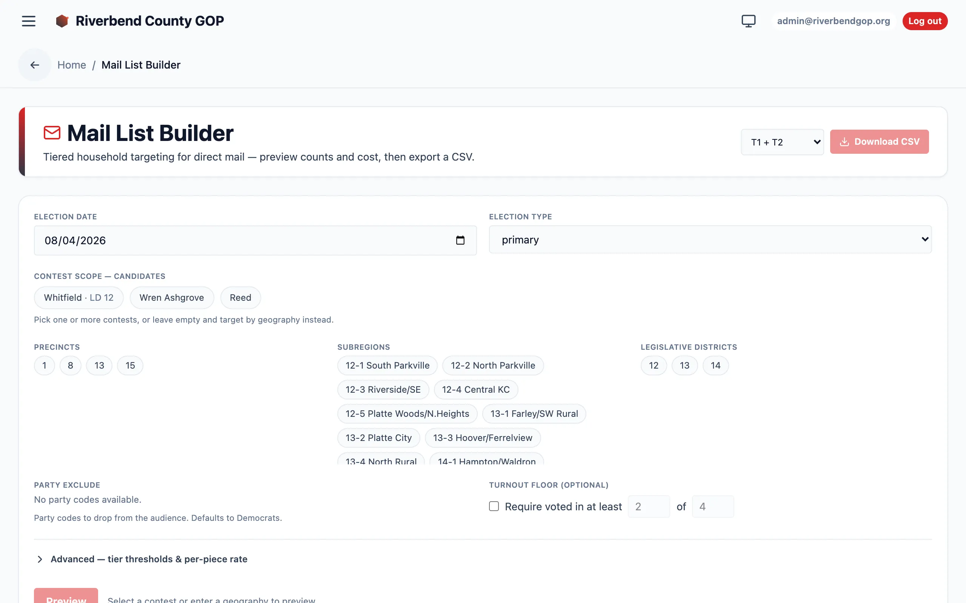Image resolution: width=966 pixels, height=603 pixels.
Task: Select the Whitfield LD 12 contest chip
Action: [x=78, y=297]
